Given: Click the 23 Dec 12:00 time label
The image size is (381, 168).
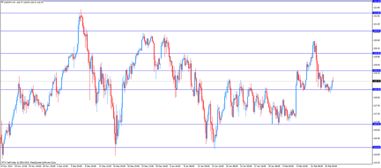Looking at the screenshot, I should pos(148,166).
